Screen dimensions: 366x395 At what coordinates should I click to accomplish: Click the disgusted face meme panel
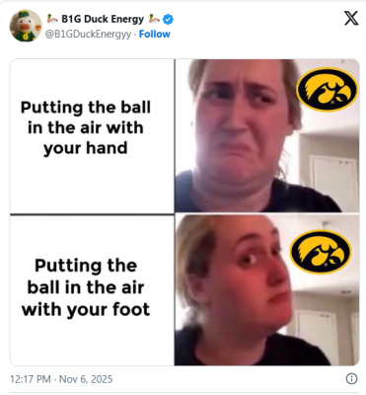coord(267,135)
